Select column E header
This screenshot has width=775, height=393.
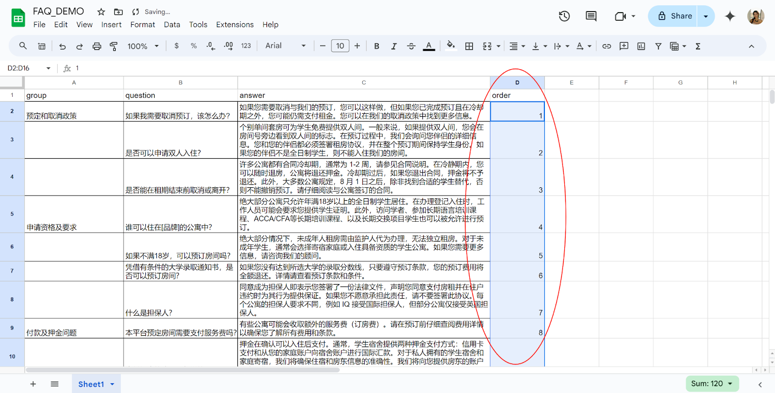pos(572,83)
